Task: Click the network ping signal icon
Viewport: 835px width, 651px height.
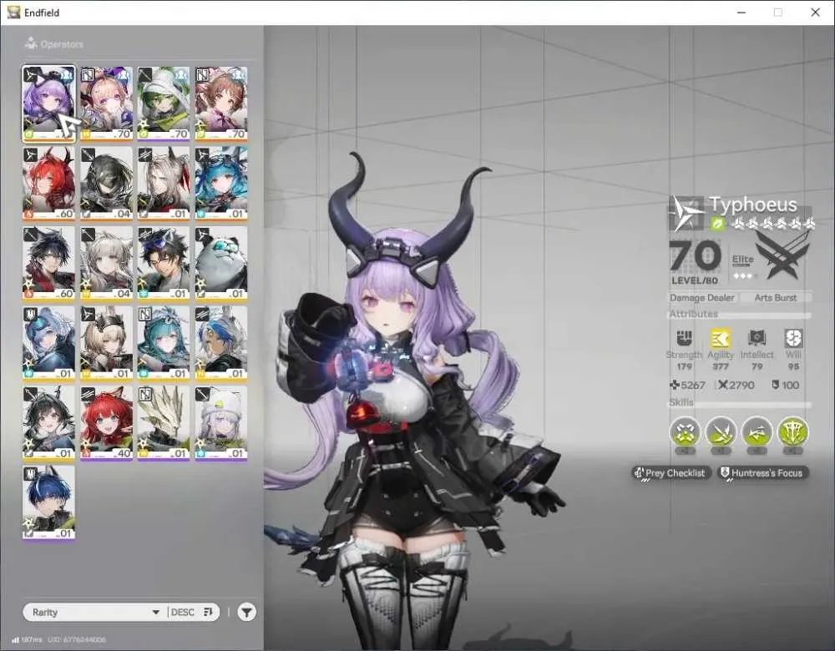Action: click(x=15, y=639)
